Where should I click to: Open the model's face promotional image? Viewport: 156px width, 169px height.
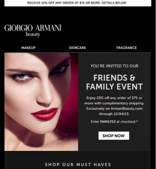(x=41, y=102)
